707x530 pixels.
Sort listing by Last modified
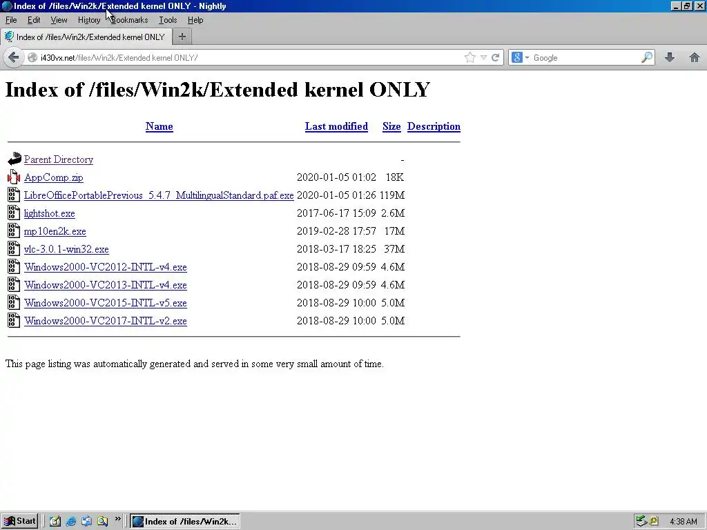point(336,126)
